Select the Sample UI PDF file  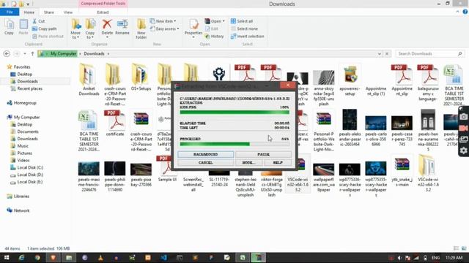167,169
